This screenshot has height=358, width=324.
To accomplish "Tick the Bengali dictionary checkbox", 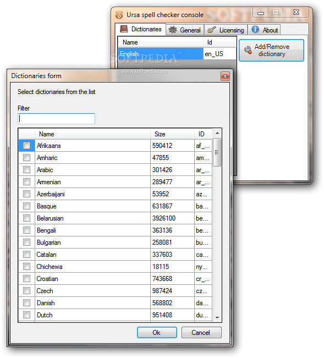I will pos(27,230).
